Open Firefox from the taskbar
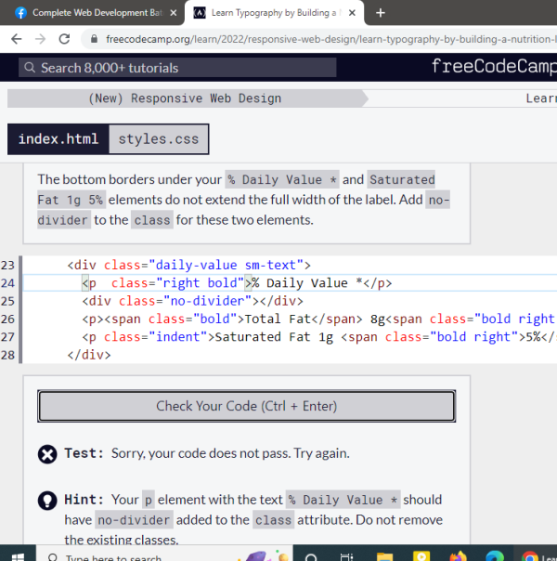The width and height of the screenshot is (557, 561). 458,555
